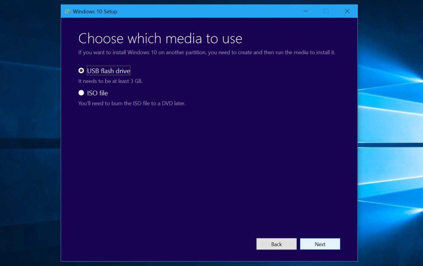The height and width of the screenshot is (266, 423).
Task: Click 'It needs to be at least 3 GB.' text
Action: click(x=110, y=81)
